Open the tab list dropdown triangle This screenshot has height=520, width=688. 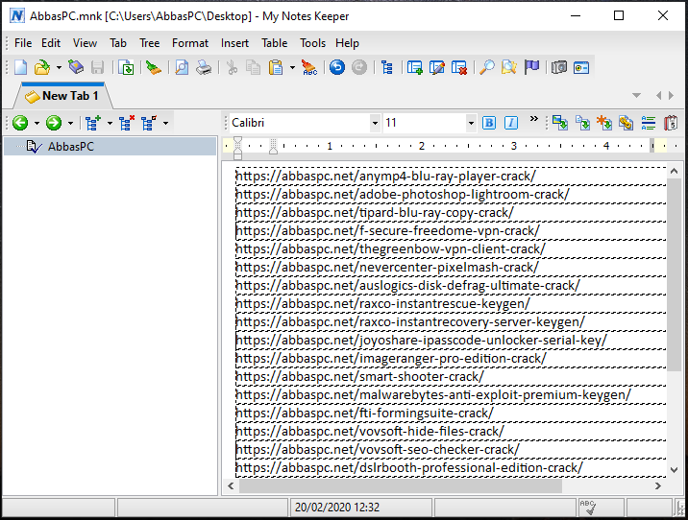pos(636,95)
